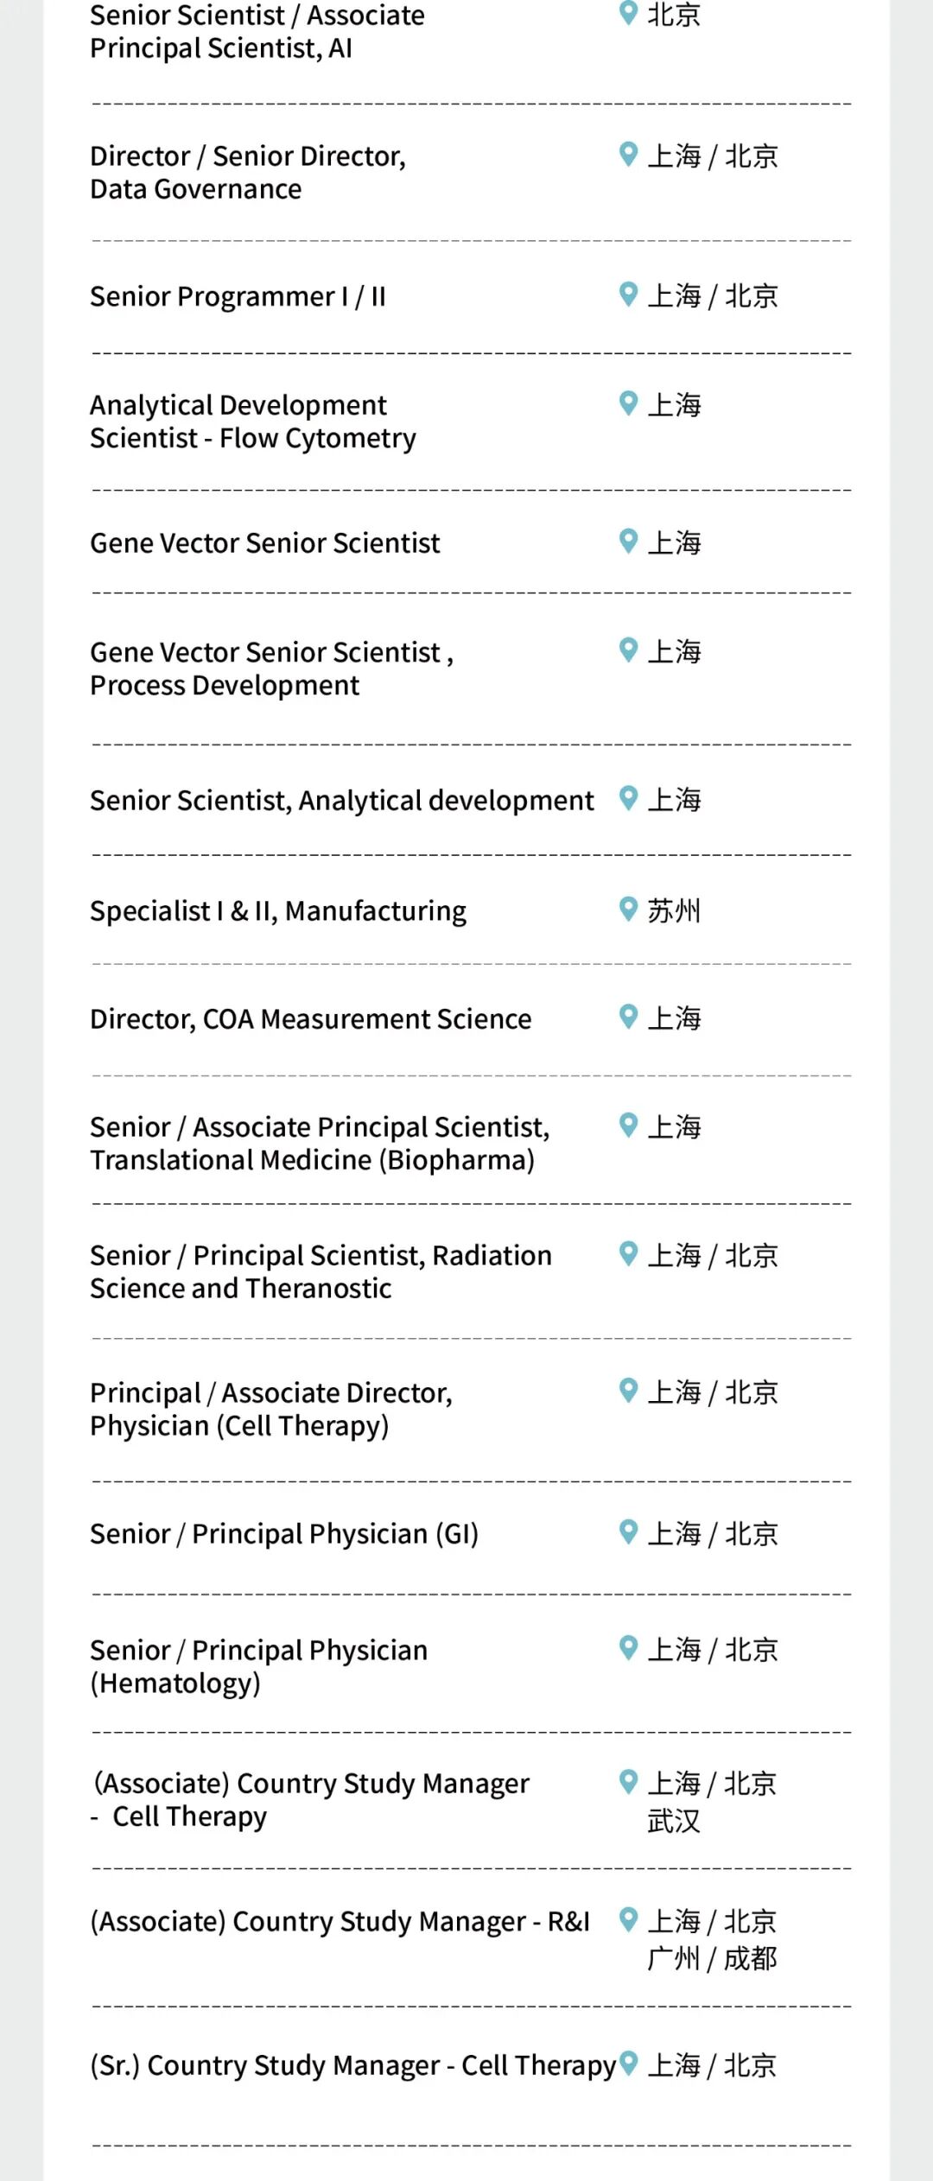
Task: Click location pin beside Gene Vector Senior Scientist, Process Development
Action: coord(629,650)
